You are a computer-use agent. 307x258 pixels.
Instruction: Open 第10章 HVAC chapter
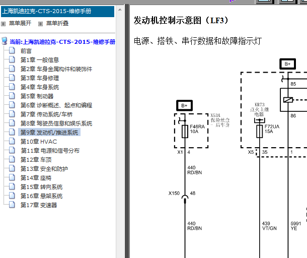39,142
